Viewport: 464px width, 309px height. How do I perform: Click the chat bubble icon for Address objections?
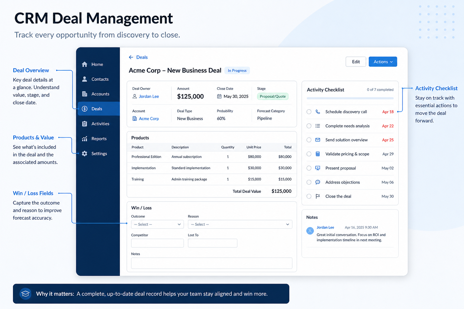pyautogui.click(x=318, y=182)
